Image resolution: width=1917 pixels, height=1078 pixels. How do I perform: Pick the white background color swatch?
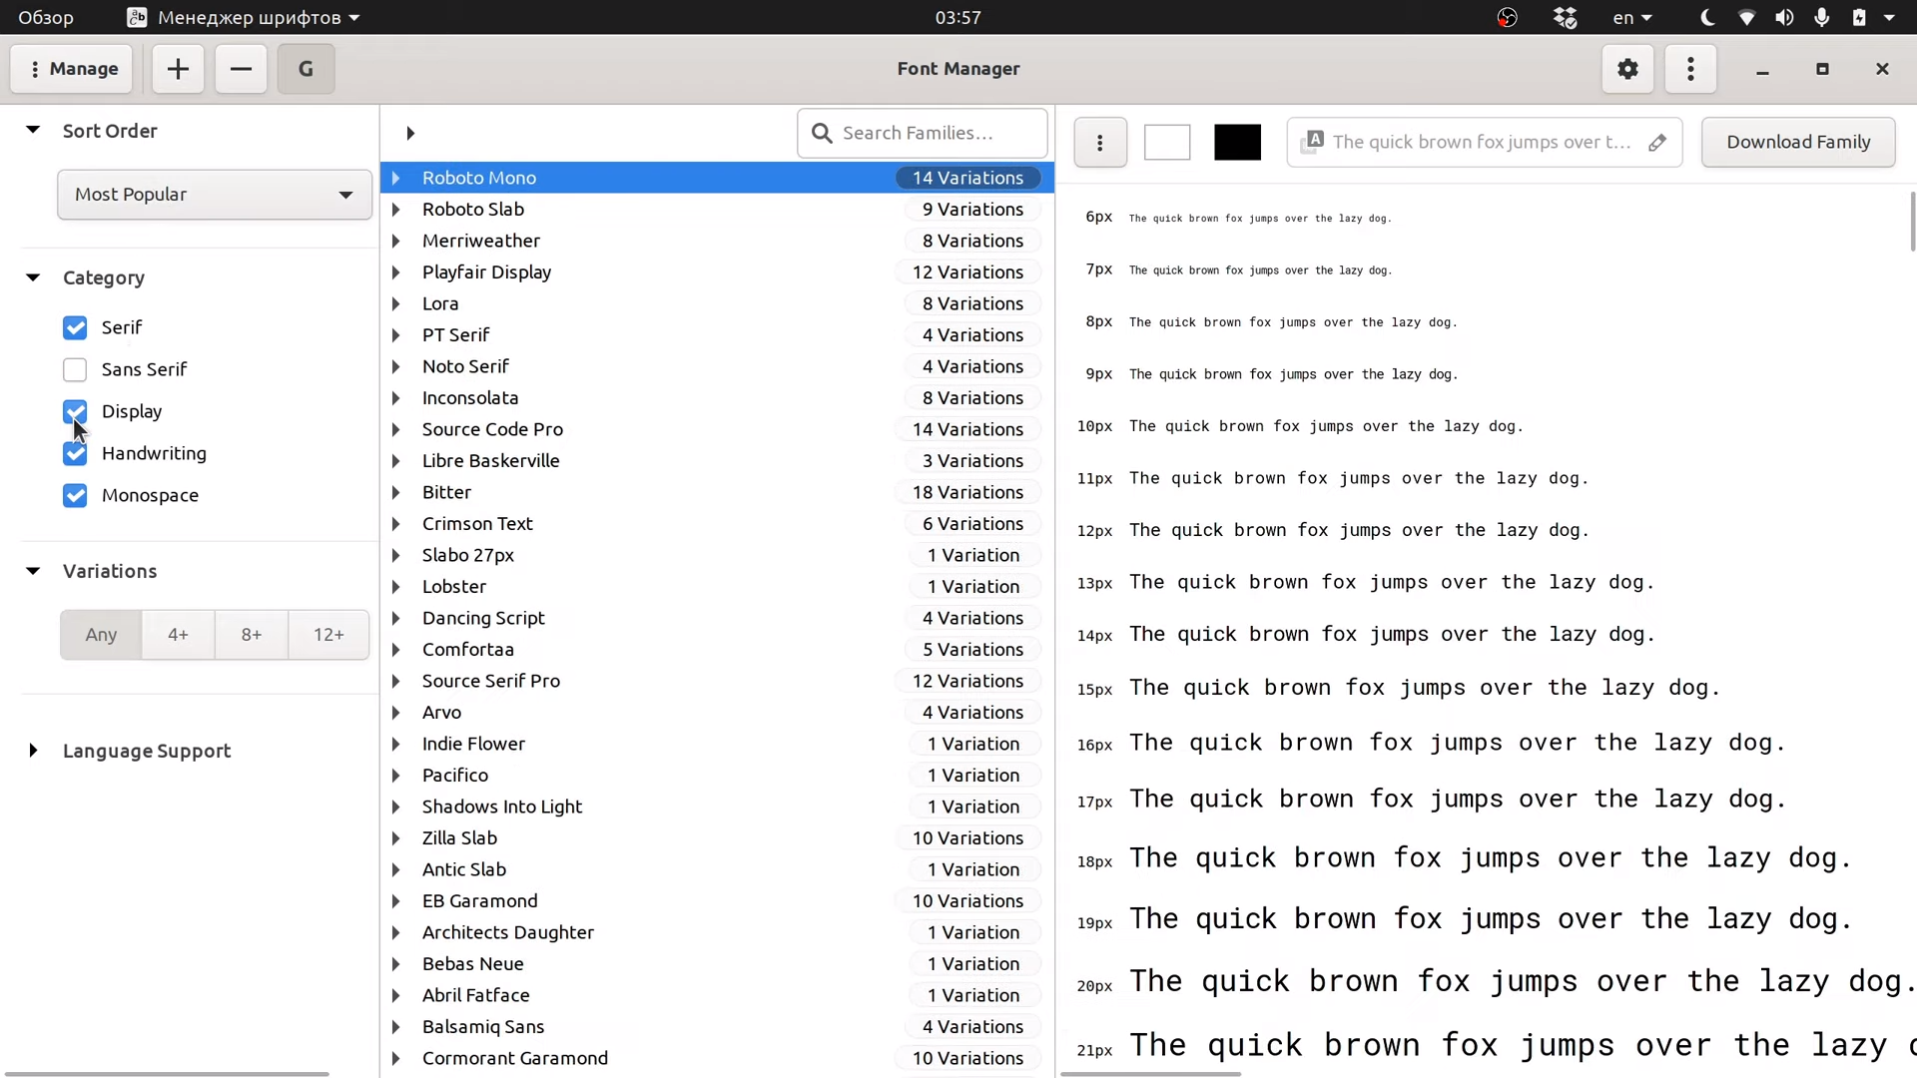[x=1167, y=142]
